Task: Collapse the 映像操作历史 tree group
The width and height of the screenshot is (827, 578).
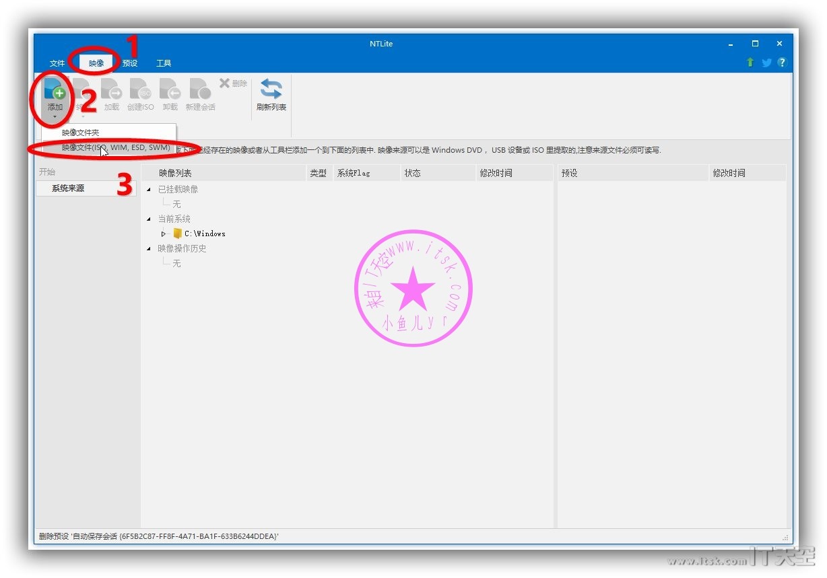Action: [x=149, y=249]
